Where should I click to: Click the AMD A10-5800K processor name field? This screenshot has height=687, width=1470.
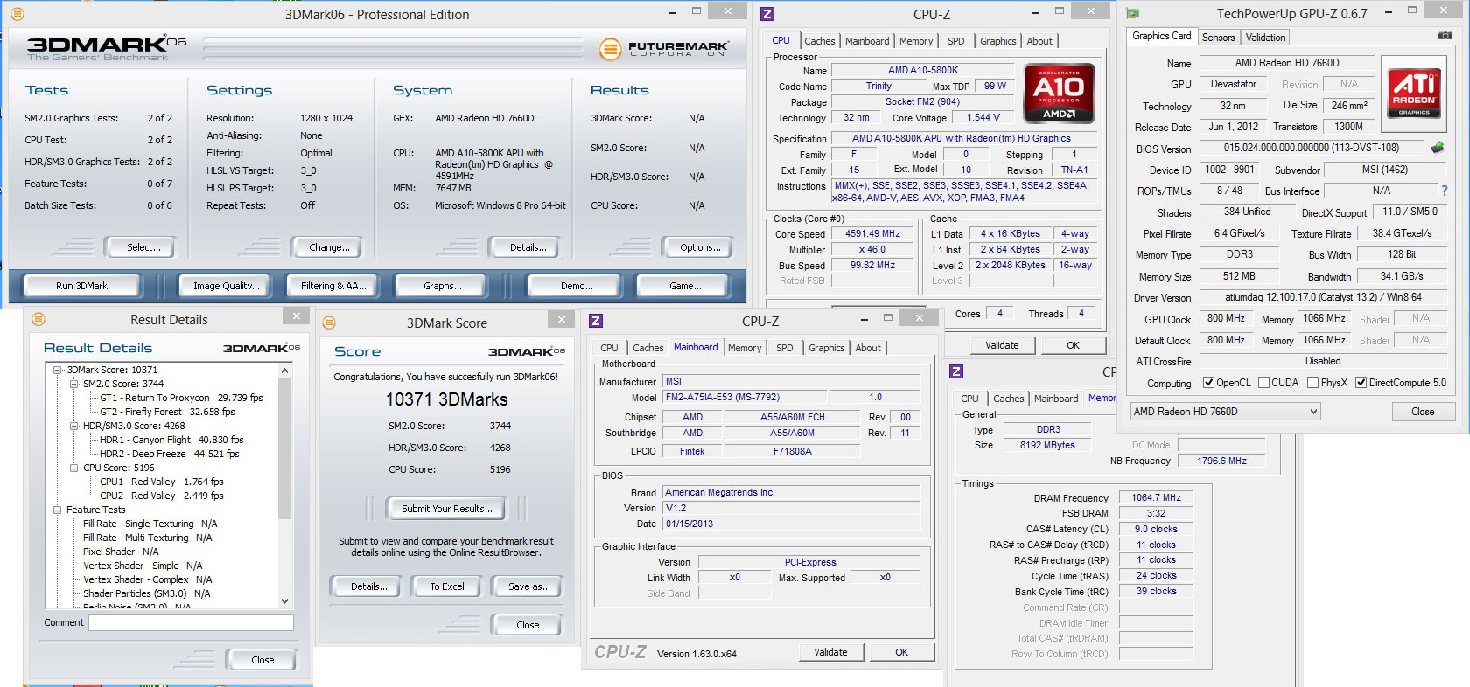(922, 70)
